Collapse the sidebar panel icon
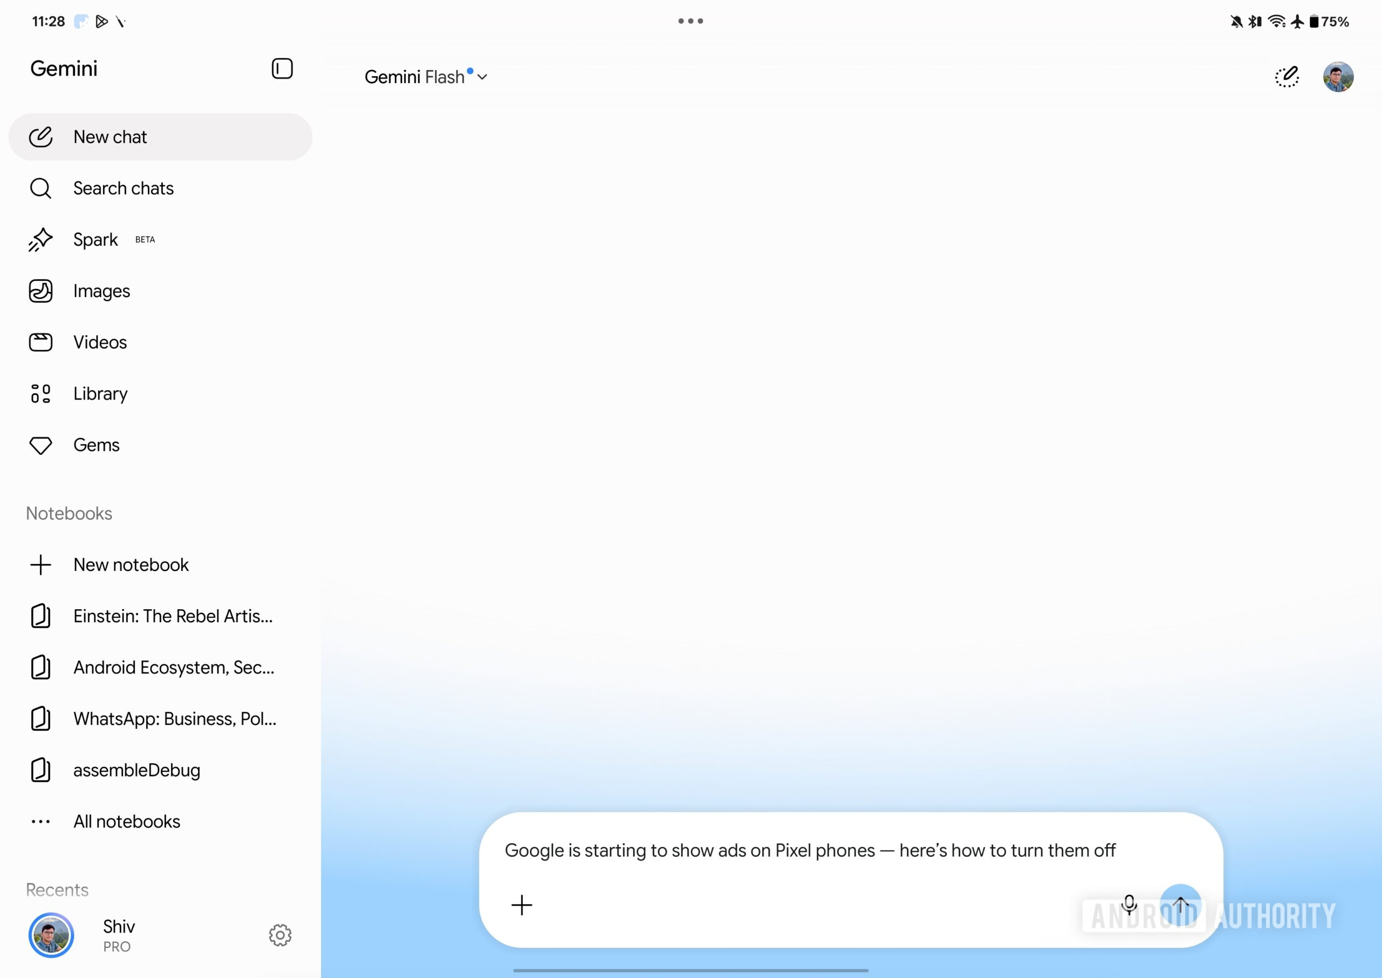This screenshot has height=978, width=1382. [282, 69]
